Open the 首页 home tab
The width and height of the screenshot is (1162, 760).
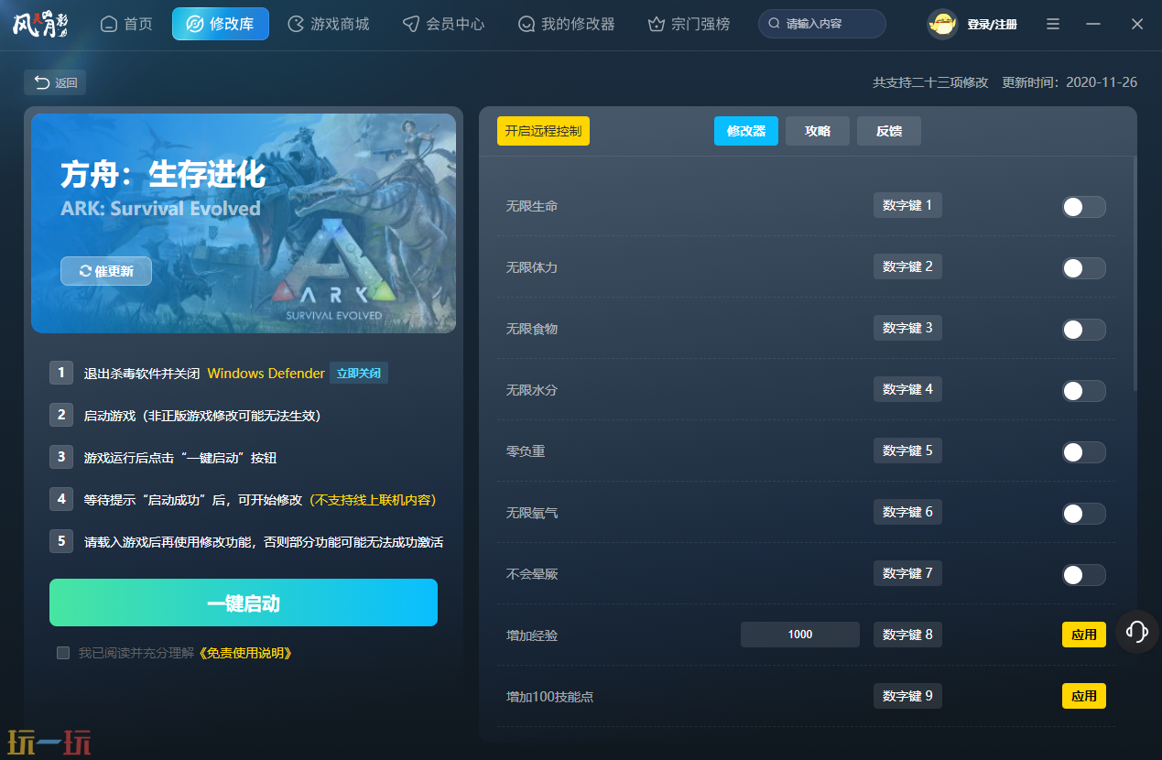[x=126, y=24]
